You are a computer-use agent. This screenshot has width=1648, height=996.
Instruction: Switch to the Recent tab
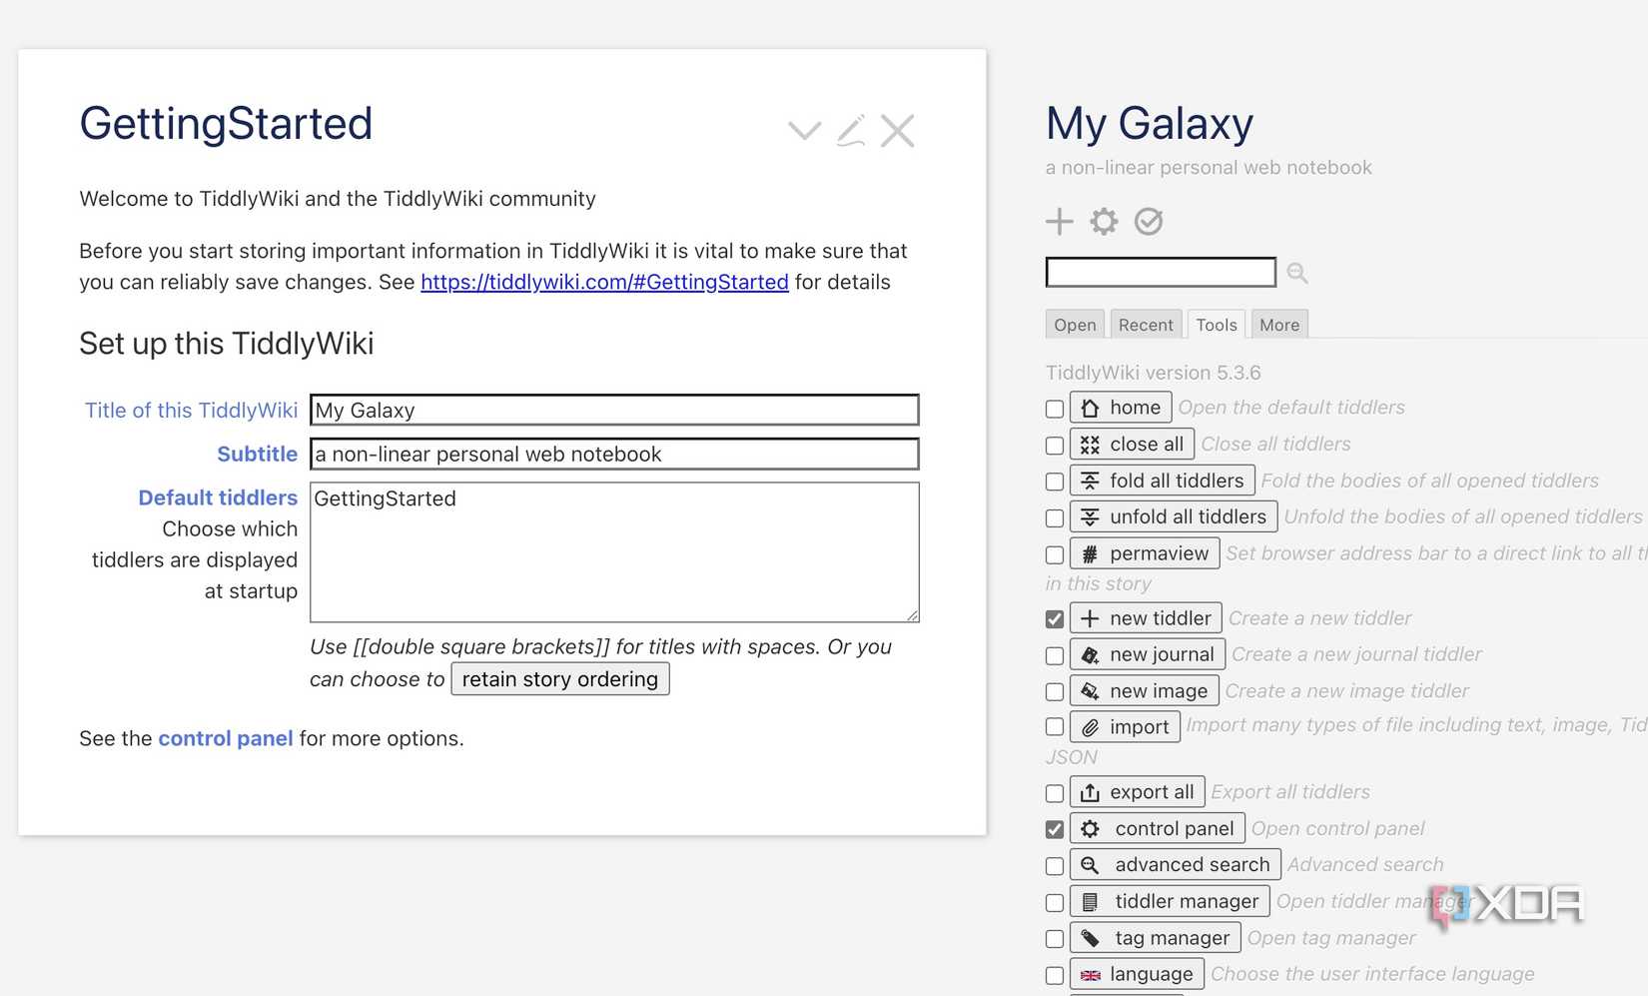pyautogui.click(x=1146, y=324)
